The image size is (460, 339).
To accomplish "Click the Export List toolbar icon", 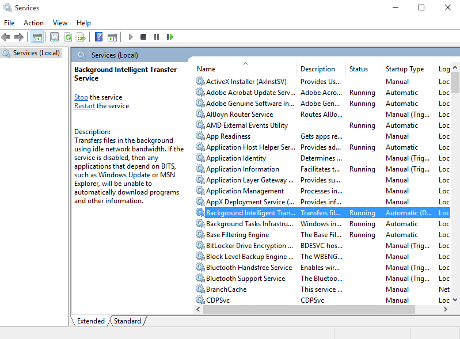I will tap(81, 37).
